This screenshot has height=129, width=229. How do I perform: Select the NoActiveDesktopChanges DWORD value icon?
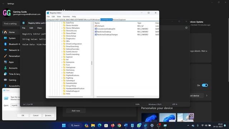[x=96, y=35]
